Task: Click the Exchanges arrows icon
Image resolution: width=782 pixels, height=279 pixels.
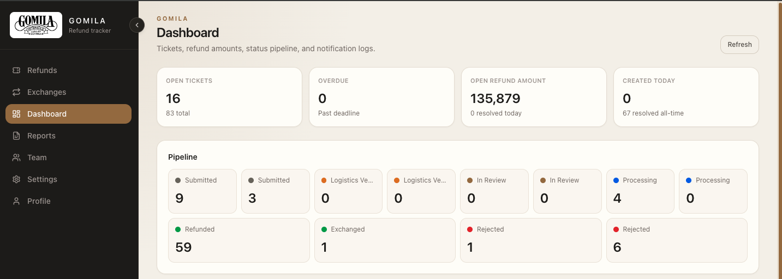Action: click(16, 92)
